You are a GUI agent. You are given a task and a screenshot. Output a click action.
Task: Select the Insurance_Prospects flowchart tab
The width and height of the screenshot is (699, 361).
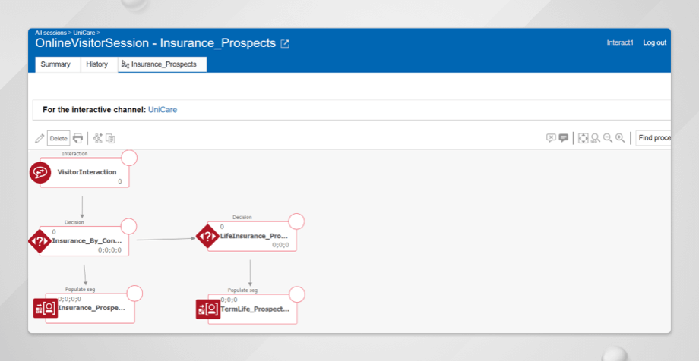coord(163,64)
